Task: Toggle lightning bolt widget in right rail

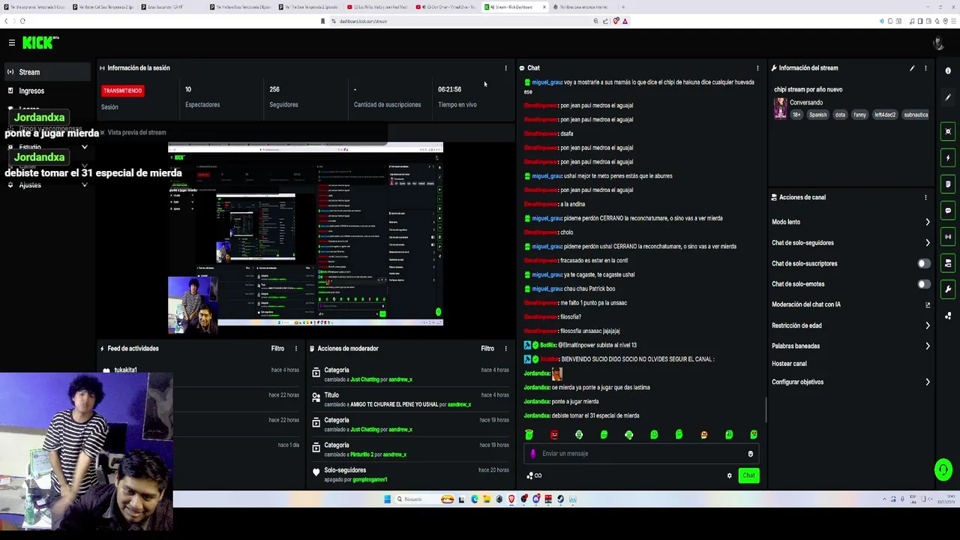Action: coord(948,158)
